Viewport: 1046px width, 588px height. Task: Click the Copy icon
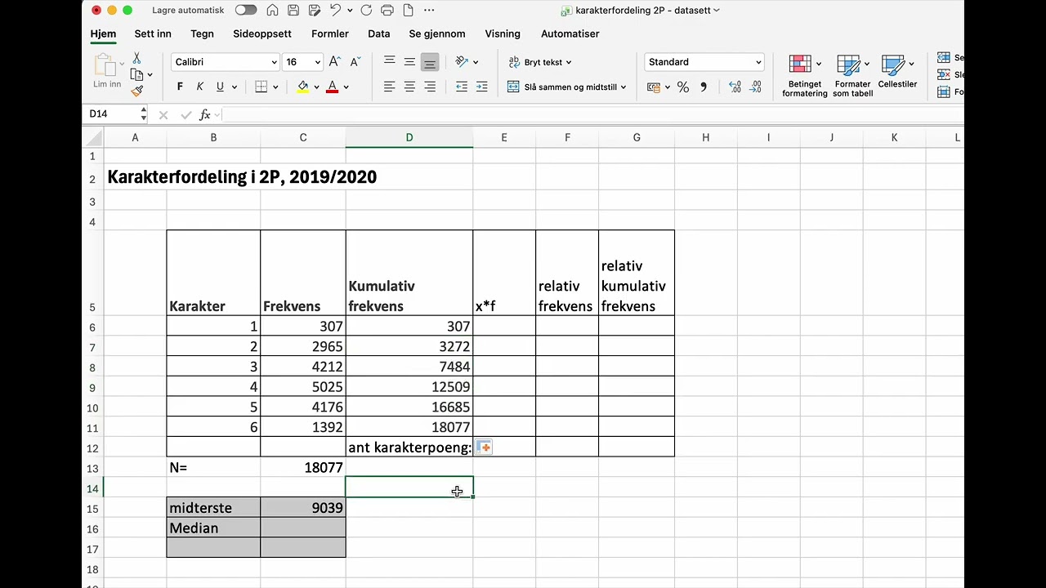point(136,74)
